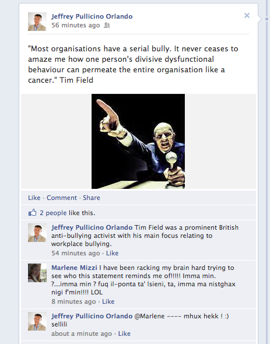
Task: Share this post
Action: click(92, 198)
